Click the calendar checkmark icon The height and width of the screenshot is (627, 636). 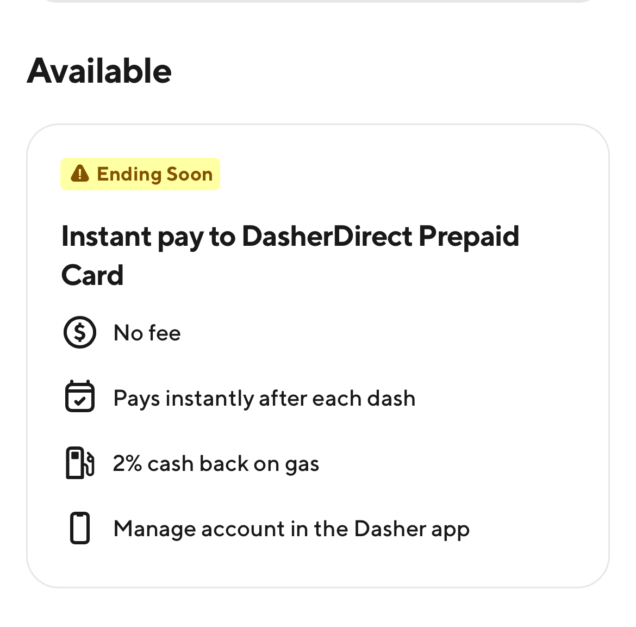point(80,397)
